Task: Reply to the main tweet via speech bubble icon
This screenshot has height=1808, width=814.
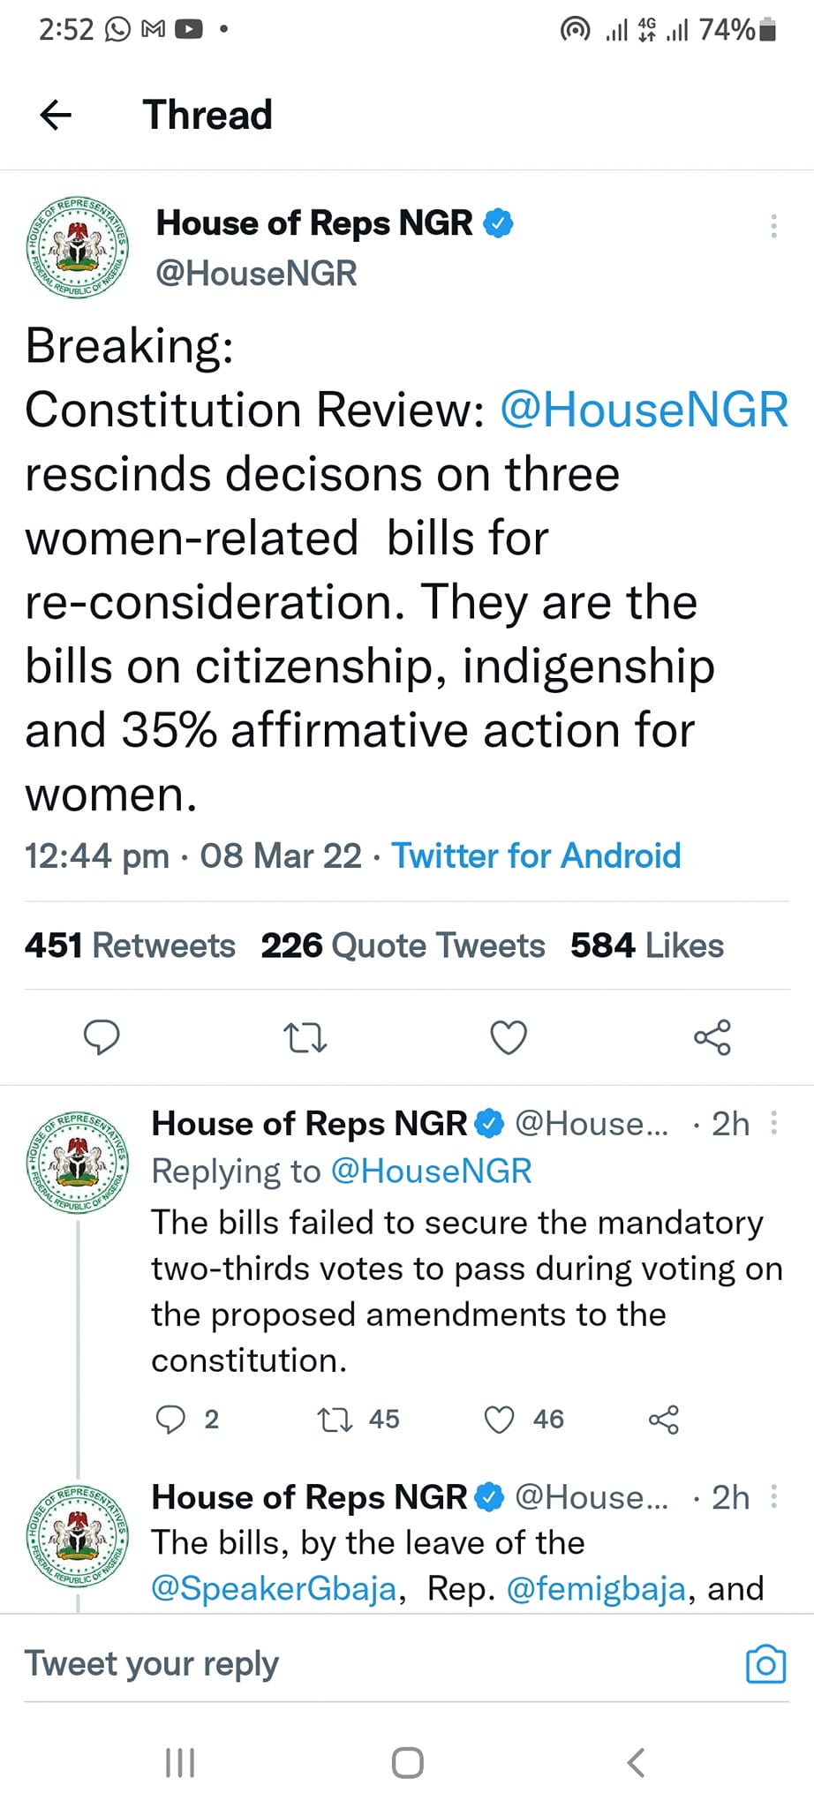Action: (102, 1036)
